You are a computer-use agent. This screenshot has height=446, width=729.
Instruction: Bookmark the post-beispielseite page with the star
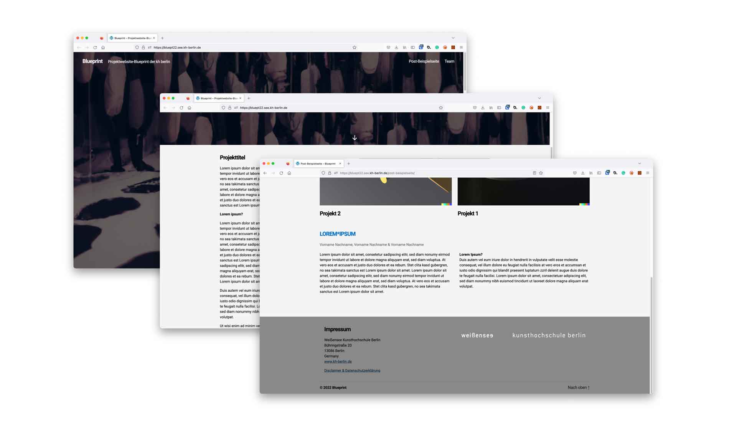541,173
